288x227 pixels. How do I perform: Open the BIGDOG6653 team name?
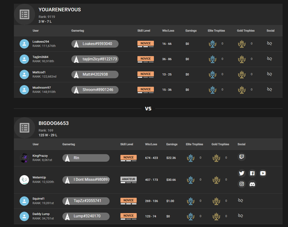click(54, 123)
